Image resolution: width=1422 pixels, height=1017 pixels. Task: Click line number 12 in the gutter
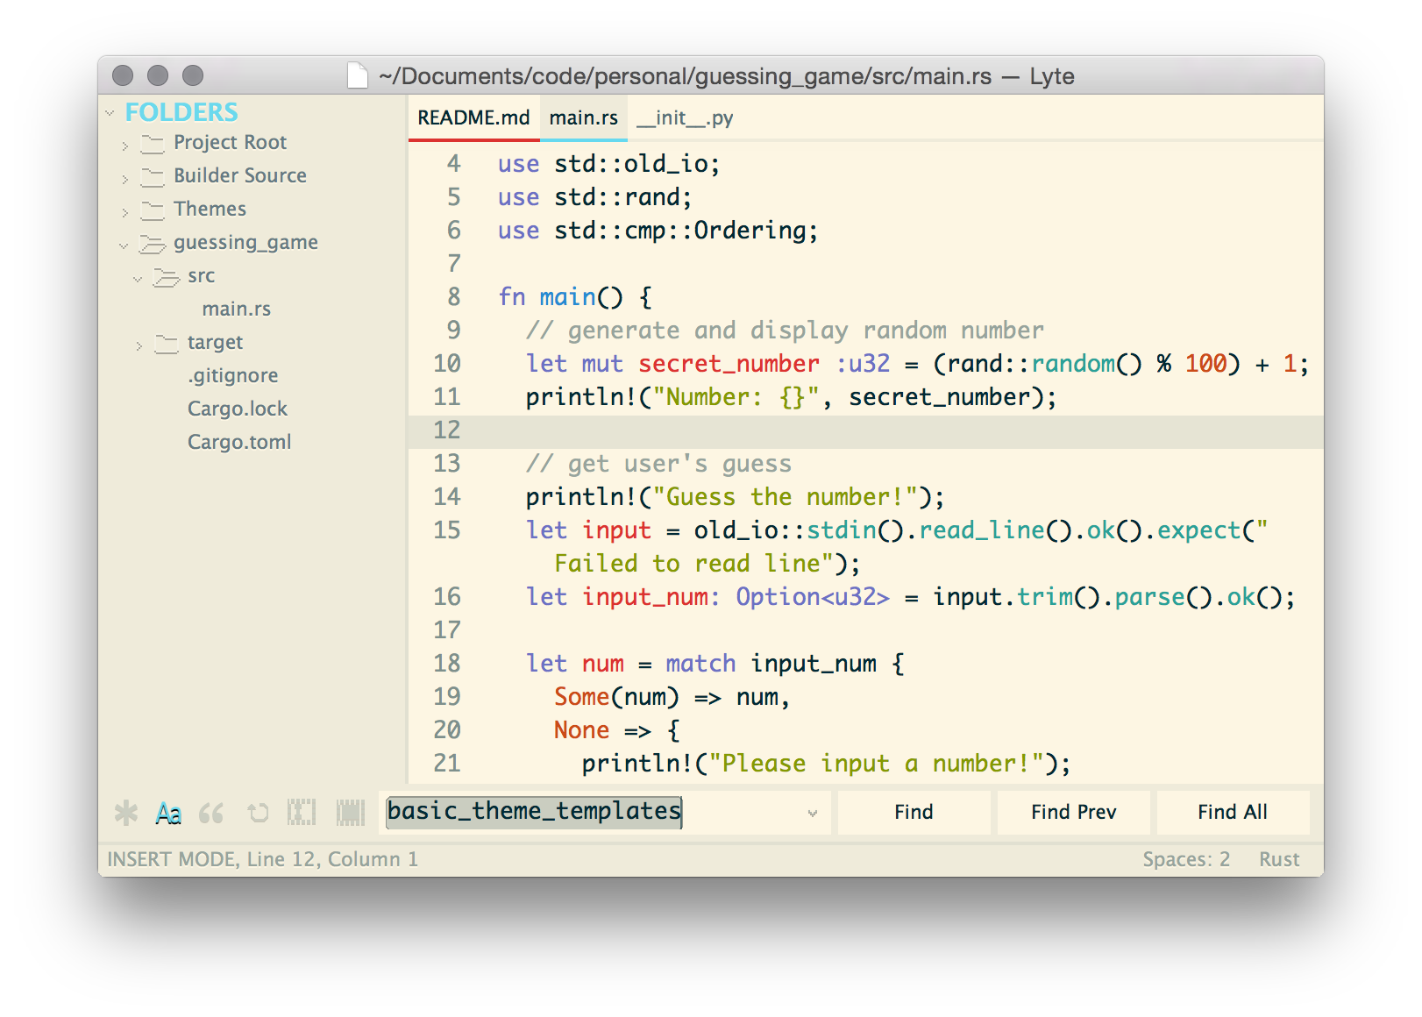(x=447, y=430)
